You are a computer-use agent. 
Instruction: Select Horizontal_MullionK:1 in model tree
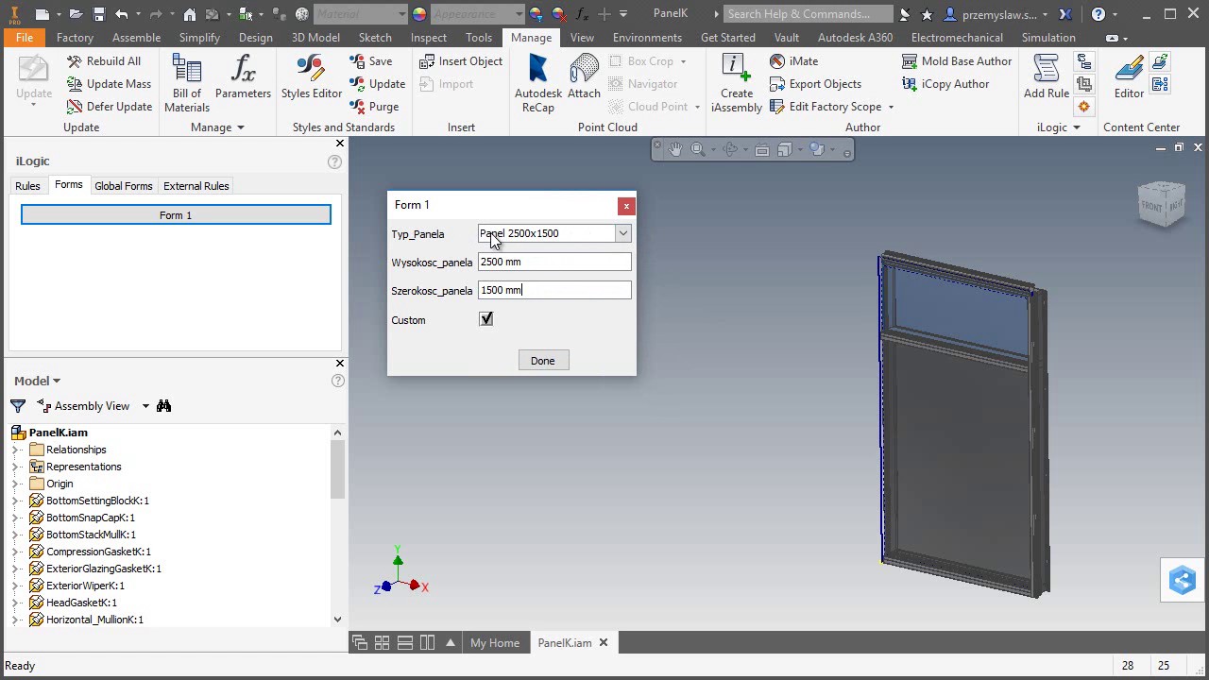[x=94, y=620]
